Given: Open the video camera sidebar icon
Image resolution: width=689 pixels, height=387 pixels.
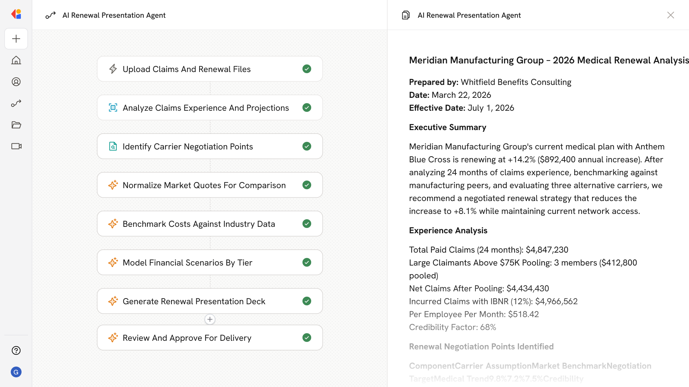Looking at the screenshot, I should tap(16, 146).
